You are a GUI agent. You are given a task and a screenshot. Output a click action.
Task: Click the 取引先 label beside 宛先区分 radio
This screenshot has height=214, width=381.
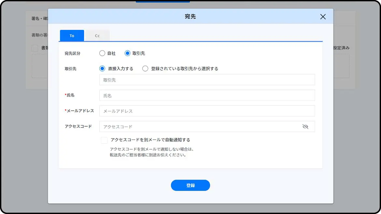tap(139, 53)
